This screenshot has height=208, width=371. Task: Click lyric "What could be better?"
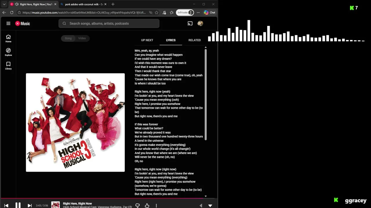pyautogui.click(x=149, y=128)
